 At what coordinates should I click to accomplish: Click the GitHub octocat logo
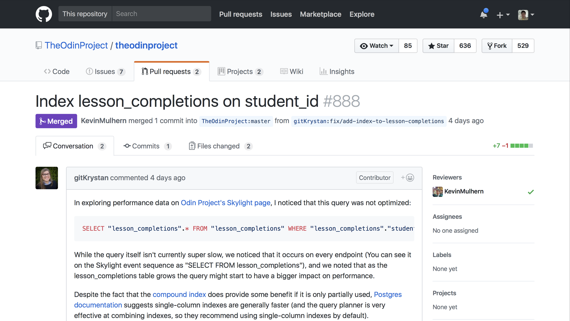click(44, 14)
